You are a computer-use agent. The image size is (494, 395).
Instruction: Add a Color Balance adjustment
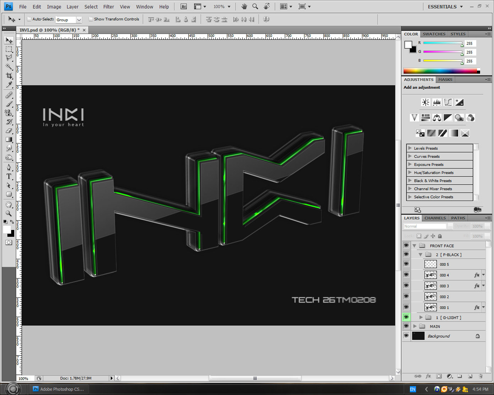[437, 118]
